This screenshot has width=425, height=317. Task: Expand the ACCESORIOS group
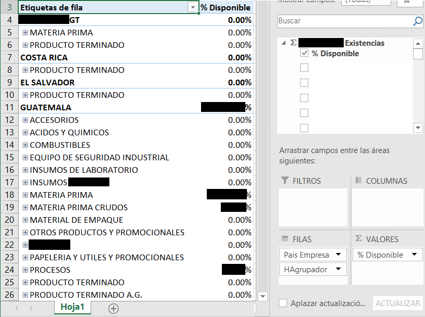25,120
